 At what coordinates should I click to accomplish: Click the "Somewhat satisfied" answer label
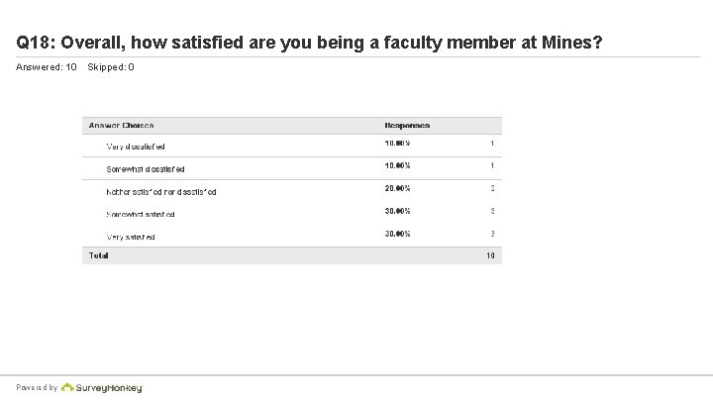pos(141,214)
